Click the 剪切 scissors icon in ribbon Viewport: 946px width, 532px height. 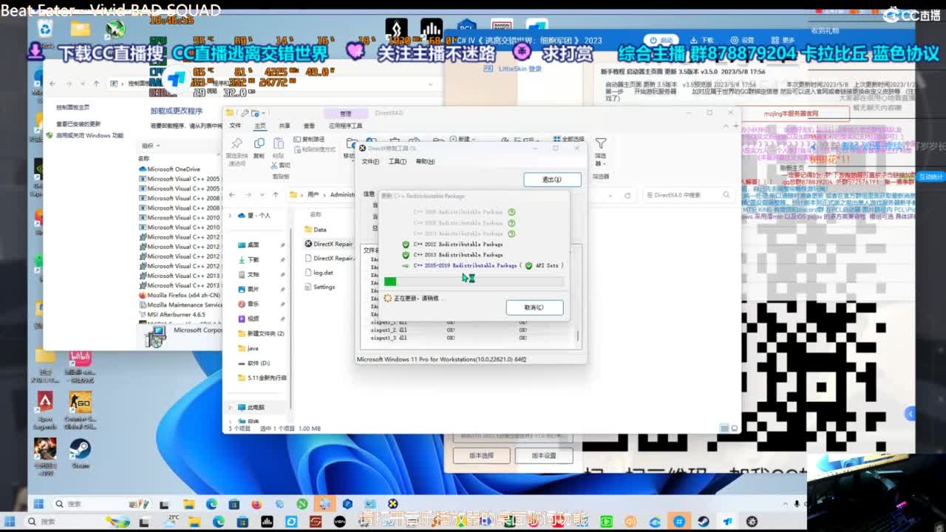tap(275, 166)
